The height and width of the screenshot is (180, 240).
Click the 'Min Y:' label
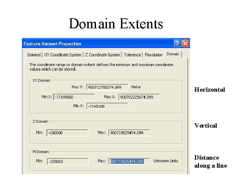tap(78, 106)
